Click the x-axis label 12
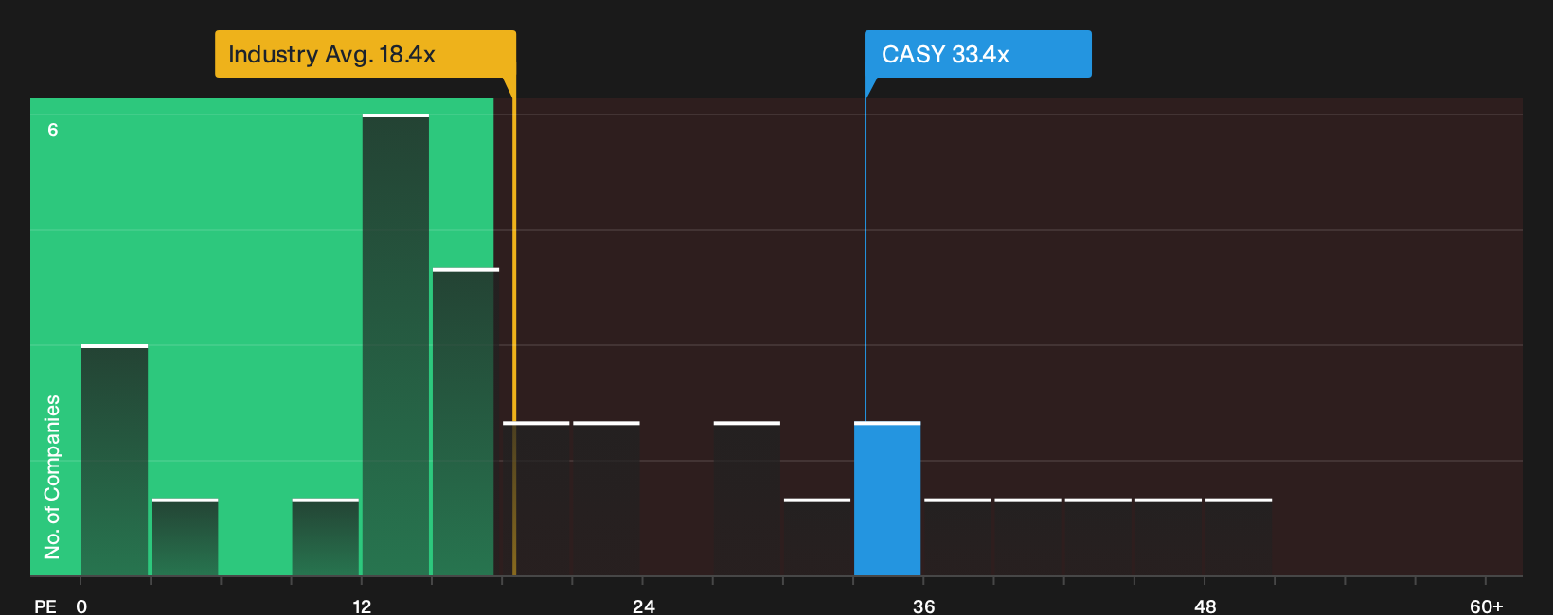Image resolution: width=1553 pixels, height=615 pixels. click(x=362, y=606)
